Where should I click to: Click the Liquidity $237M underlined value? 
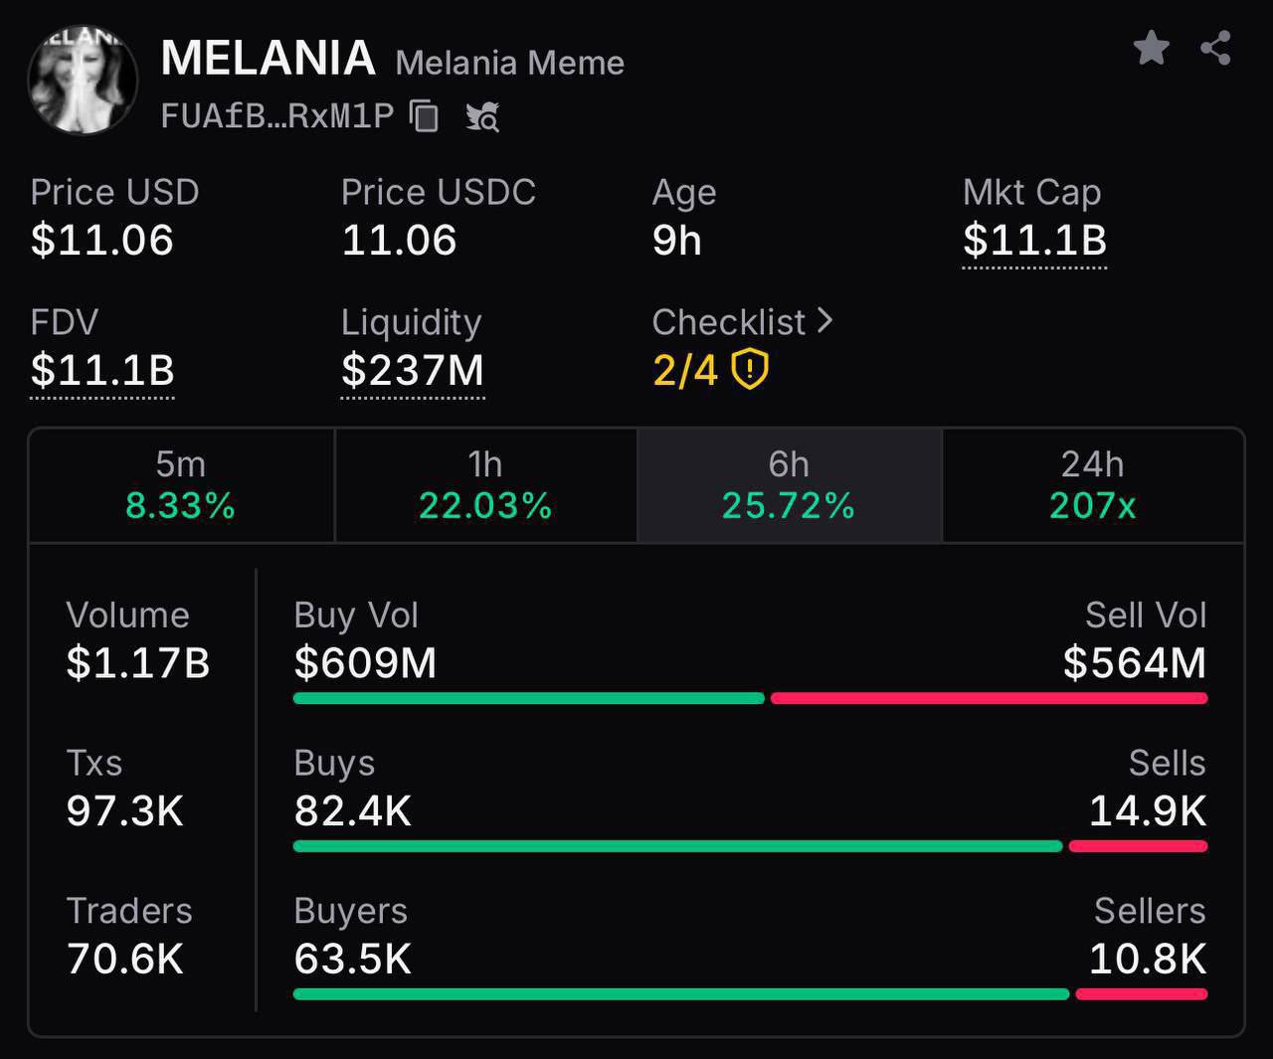coord(413,371)
